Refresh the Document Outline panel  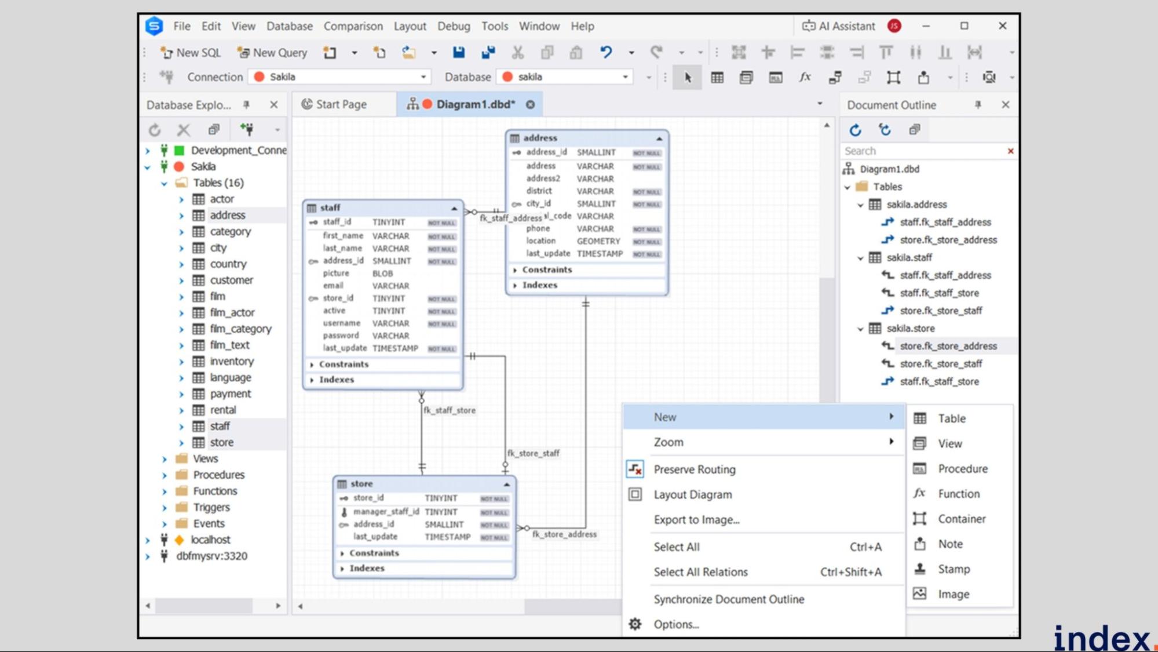[x=855, y=130]
